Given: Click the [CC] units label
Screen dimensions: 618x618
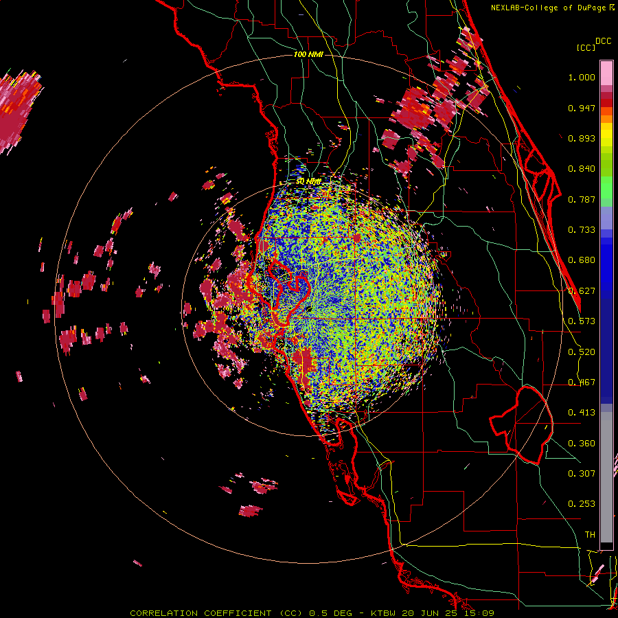Looking at the screenshot, I should pos(586,47).
